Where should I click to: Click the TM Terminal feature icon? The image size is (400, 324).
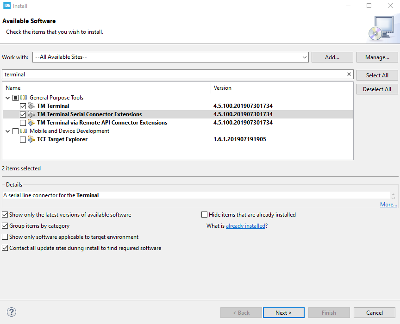coord(31,106)
